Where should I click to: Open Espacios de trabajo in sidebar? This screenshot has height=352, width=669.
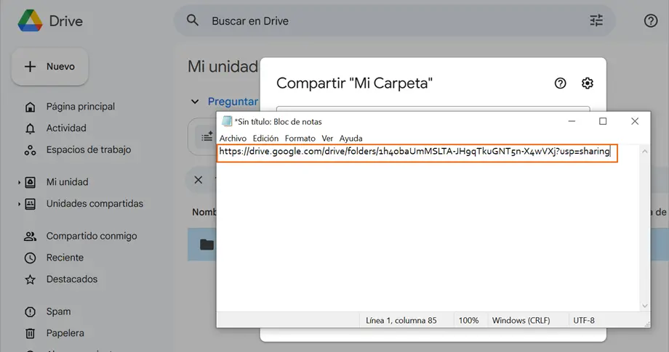(88, 150)
